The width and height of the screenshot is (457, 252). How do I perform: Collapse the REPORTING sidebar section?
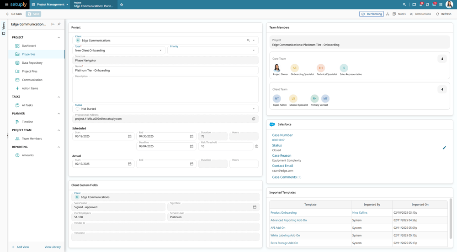coord(58,147)
